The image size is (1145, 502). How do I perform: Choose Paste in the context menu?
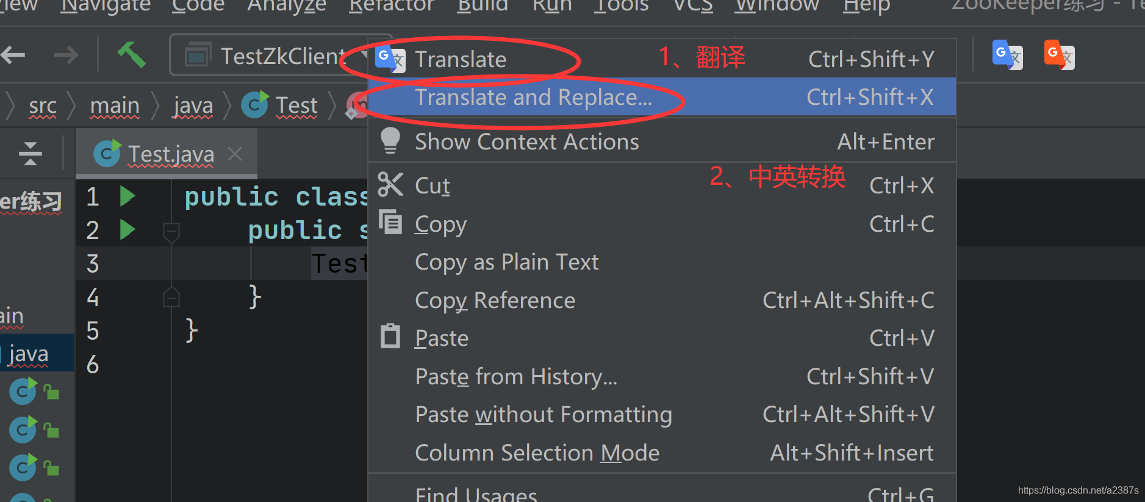point(662,338)
